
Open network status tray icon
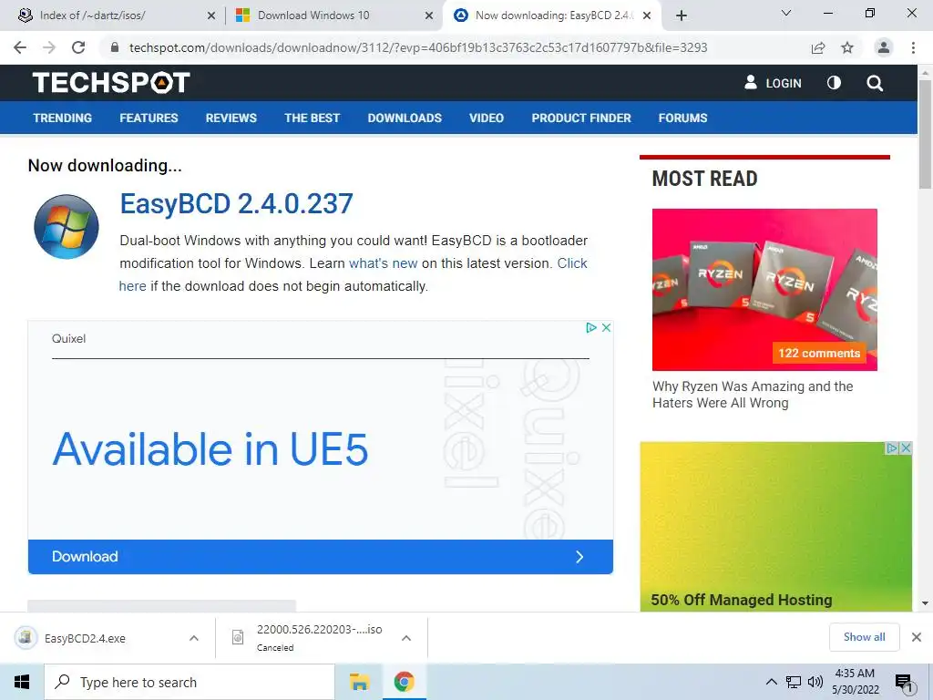pyautogui.click(x=794, y=682)
